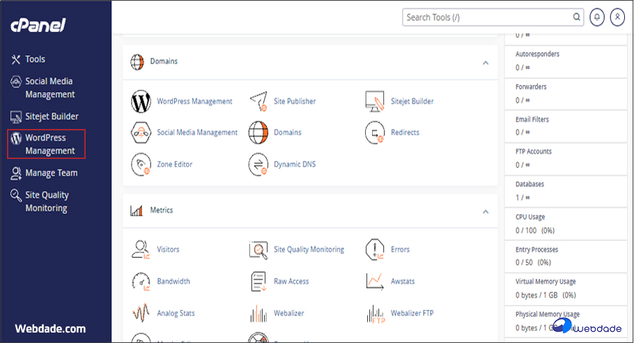Click the Redirects icon
Image resolution: width=634 pixels, height=343 pixels.
point(375,132)
